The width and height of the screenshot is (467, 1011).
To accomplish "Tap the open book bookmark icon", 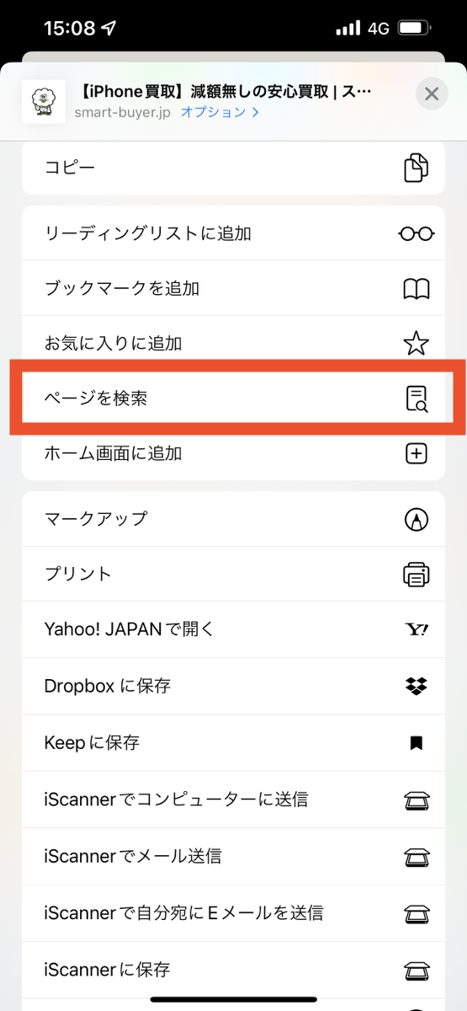I will tap(417, 289).
